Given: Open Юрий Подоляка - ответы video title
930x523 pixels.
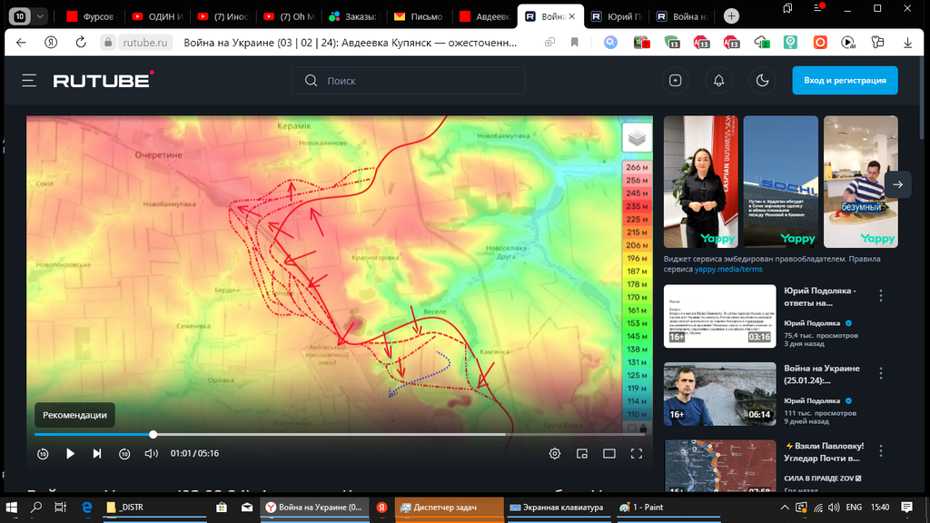Looking at the screenshot, I should (820, 297).
